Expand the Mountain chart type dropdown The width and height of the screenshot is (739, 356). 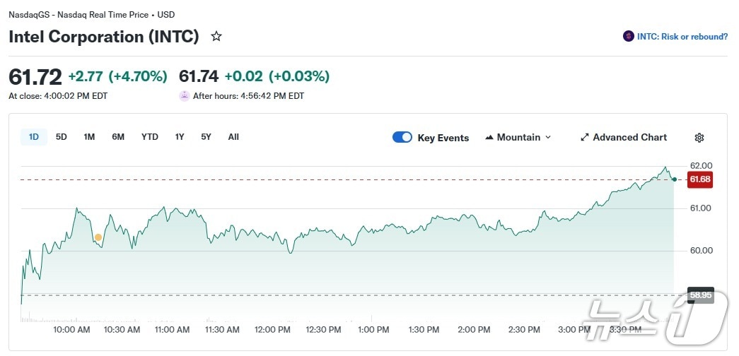pos(518,138)
